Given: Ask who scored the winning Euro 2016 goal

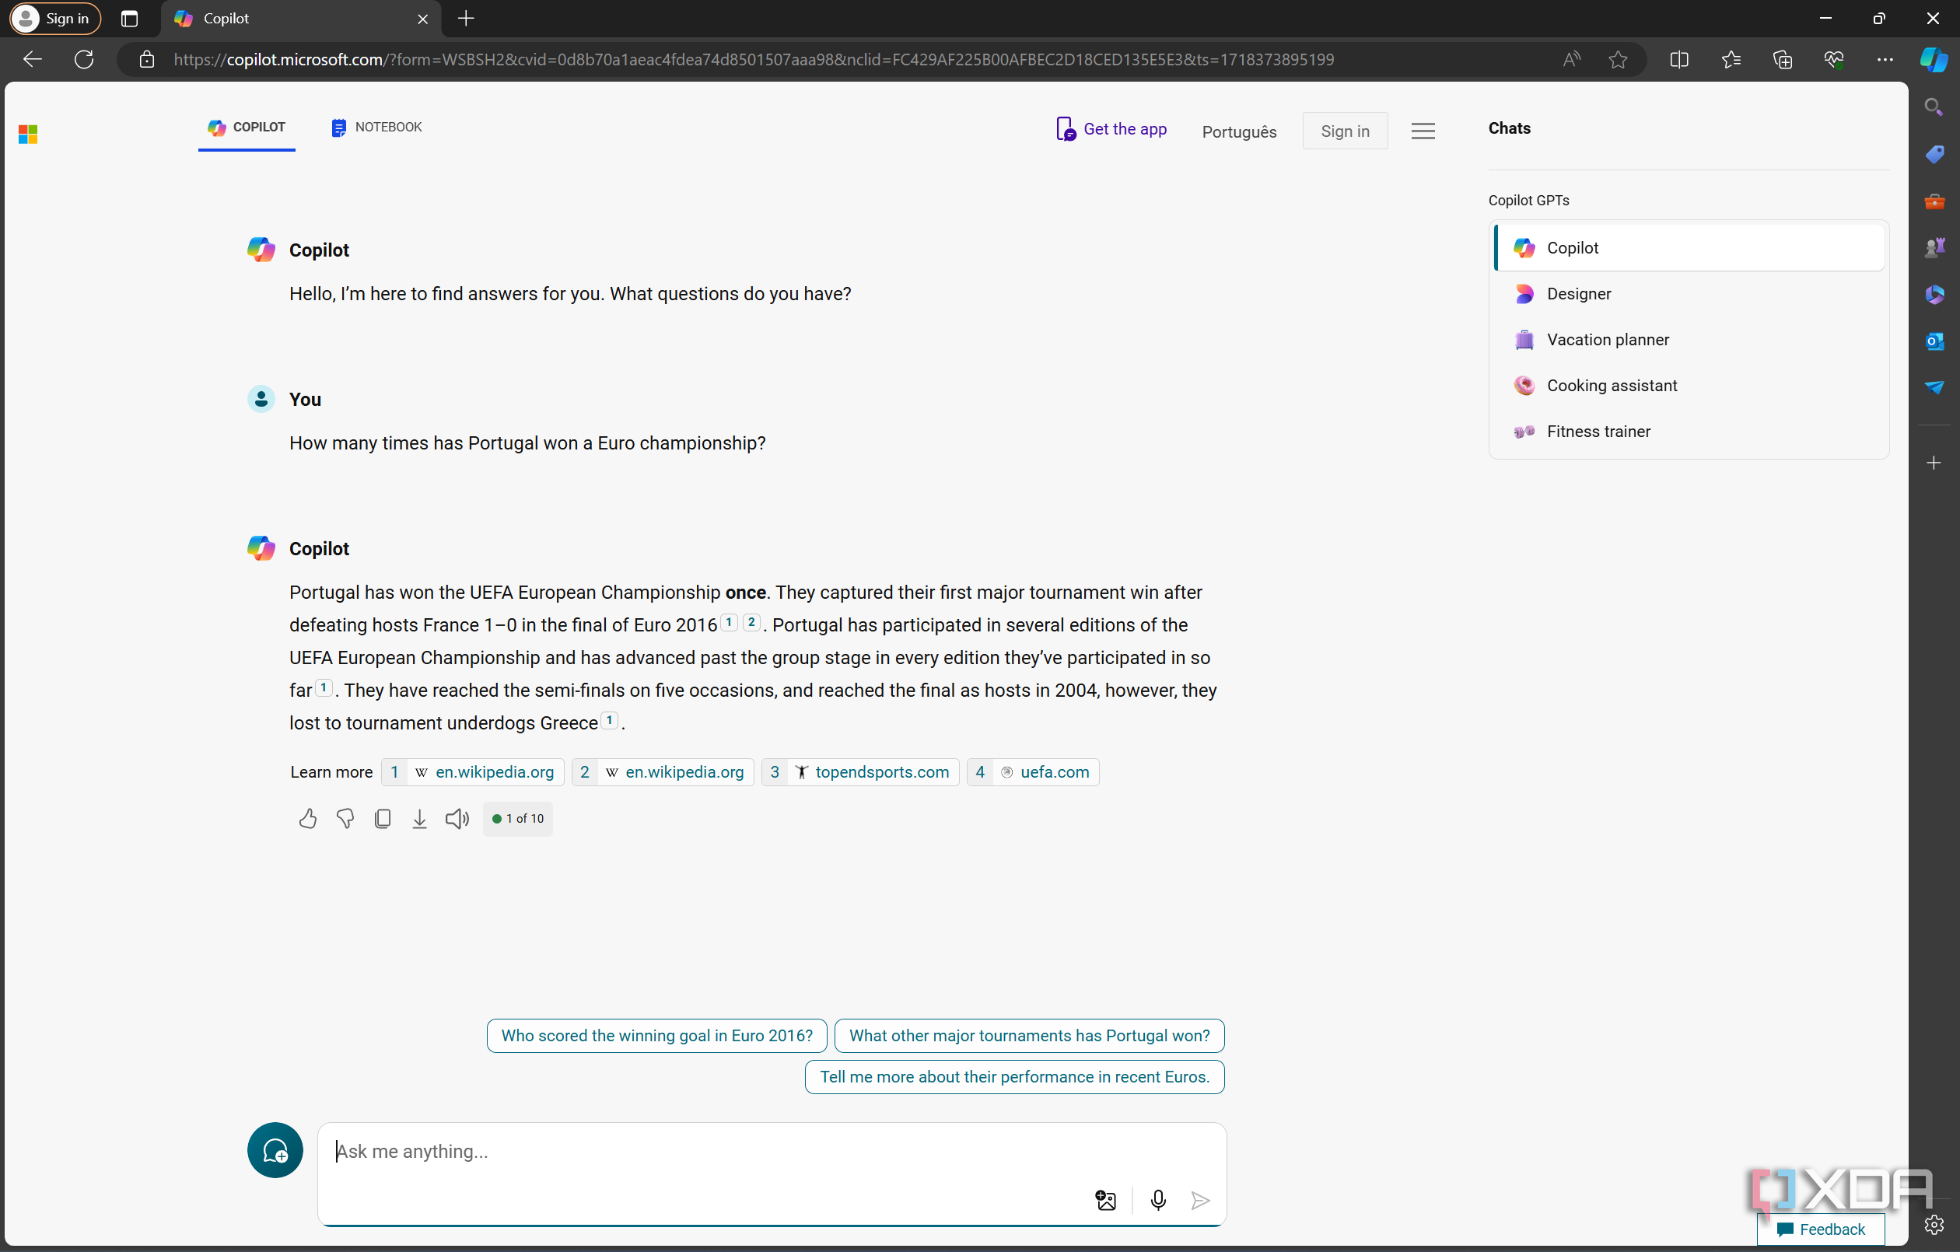Looking at the screenshot, I should point(655,1035).
